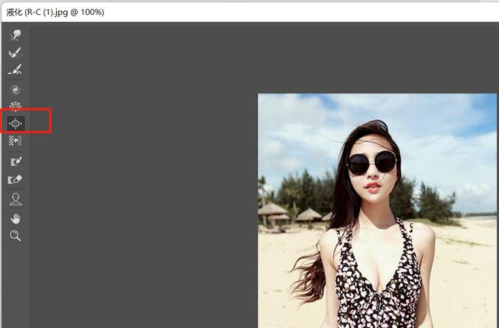The height and width of the screenshot is (328, 499).
Task: Select the Forward Warp tool
Action: pos(16,35)
